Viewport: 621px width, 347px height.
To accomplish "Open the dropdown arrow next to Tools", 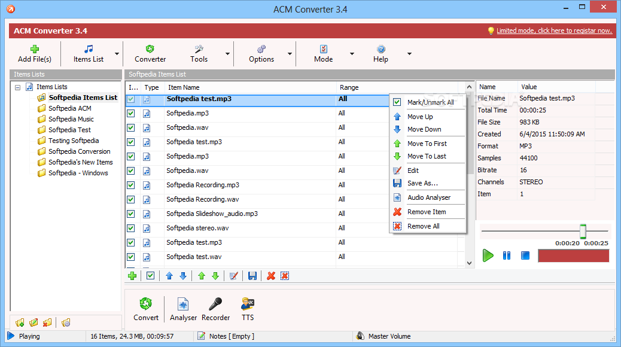I will [x=227, y=54].
